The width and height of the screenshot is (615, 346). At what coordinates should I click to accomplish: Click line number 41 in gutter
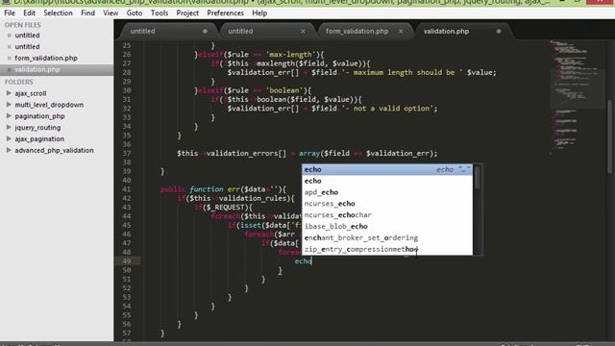coord(126,189)
